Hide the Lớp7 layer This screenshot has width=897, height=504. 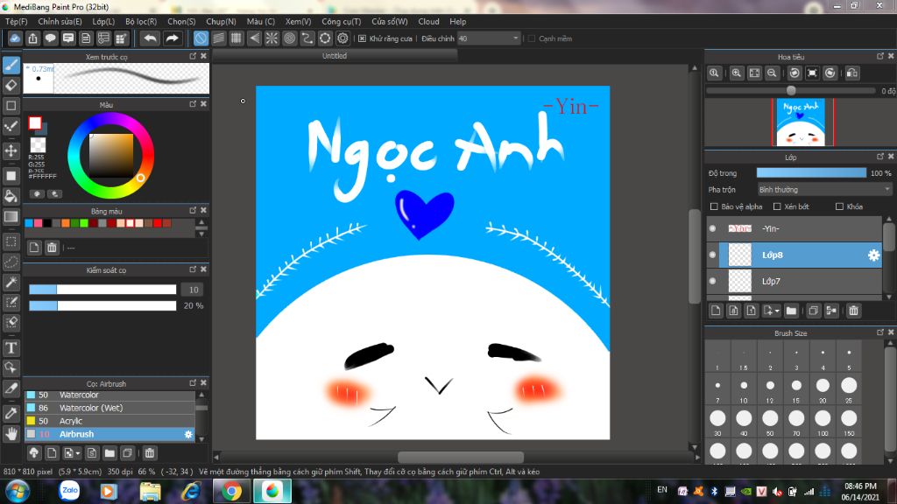(712, 281)
